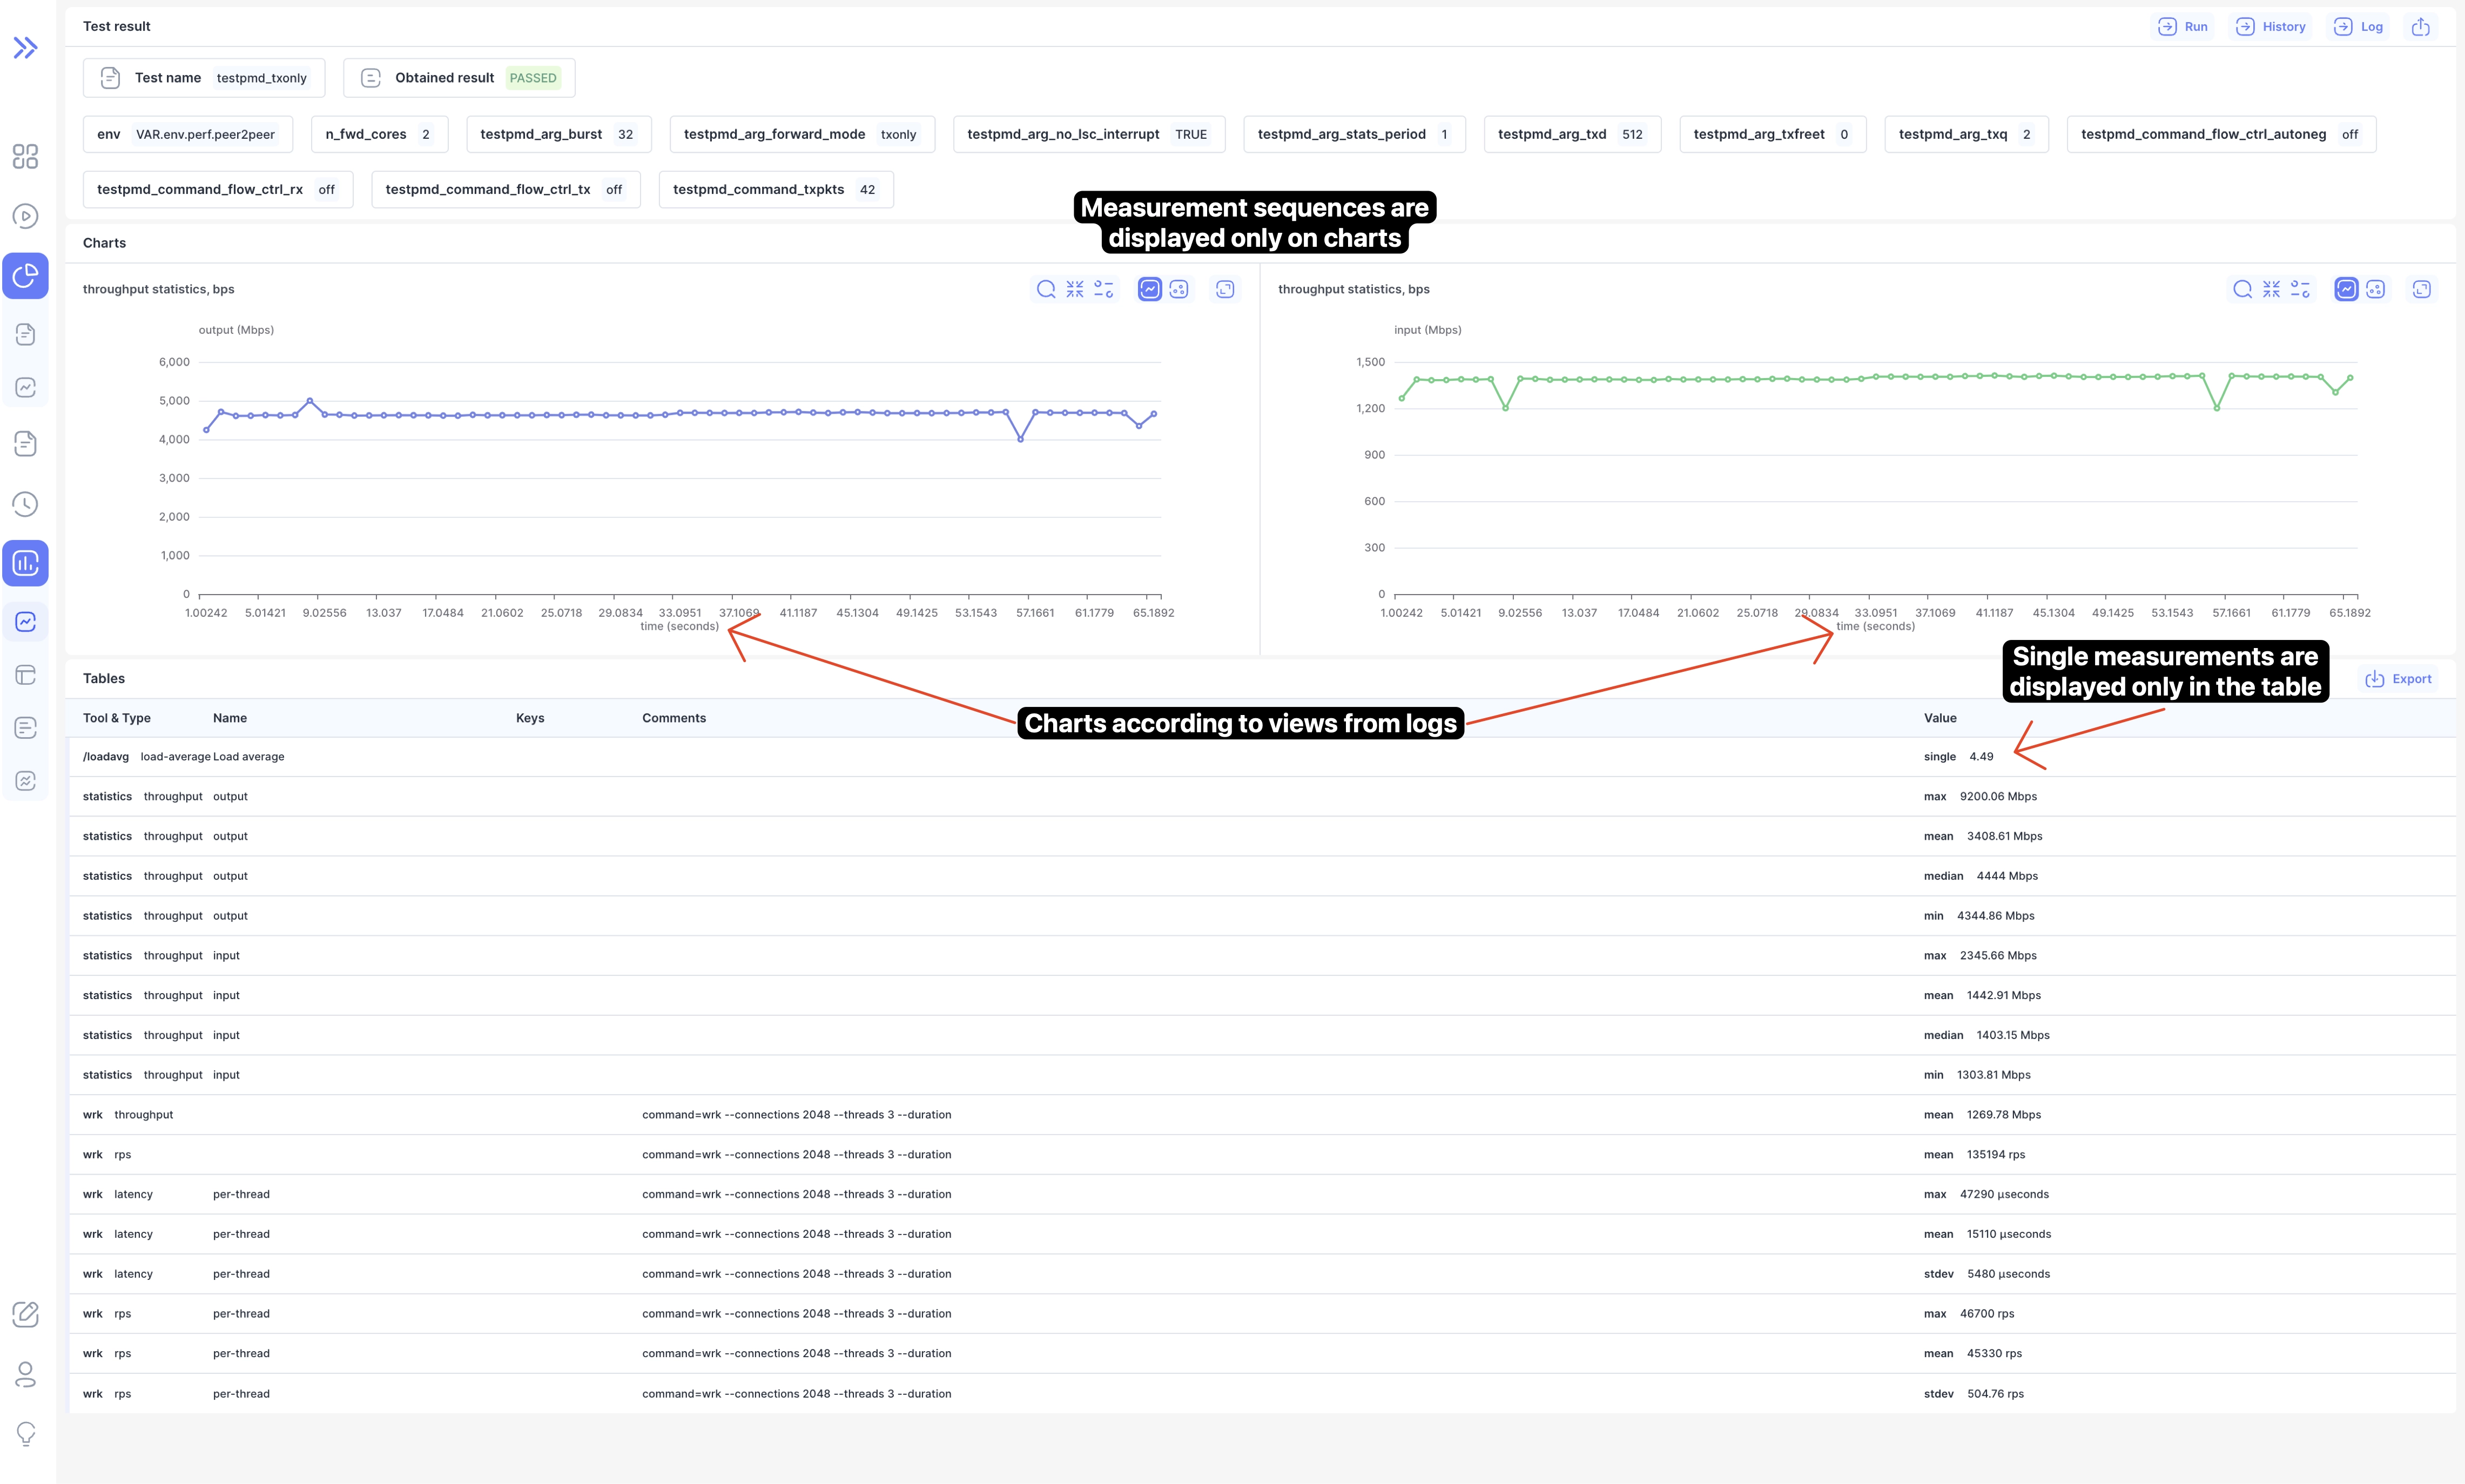Screen dimensions: 2465x1484
Task: Click the reset zoom arrows on output chart
Action: pos(1075,289)
